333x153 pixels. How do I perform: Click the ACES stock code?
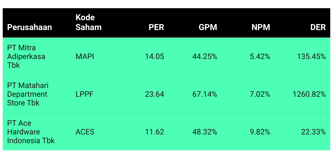[x=85, y=132]
